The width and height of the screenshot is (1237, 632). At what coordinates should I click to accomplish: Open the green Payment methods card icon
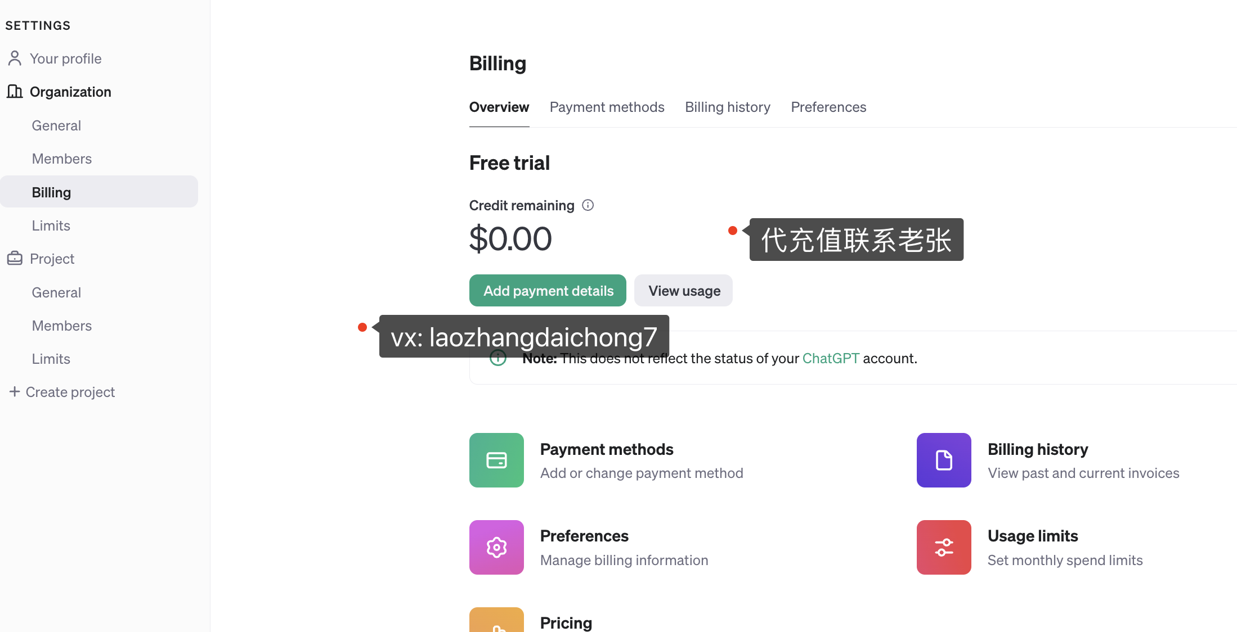point(496,460)
